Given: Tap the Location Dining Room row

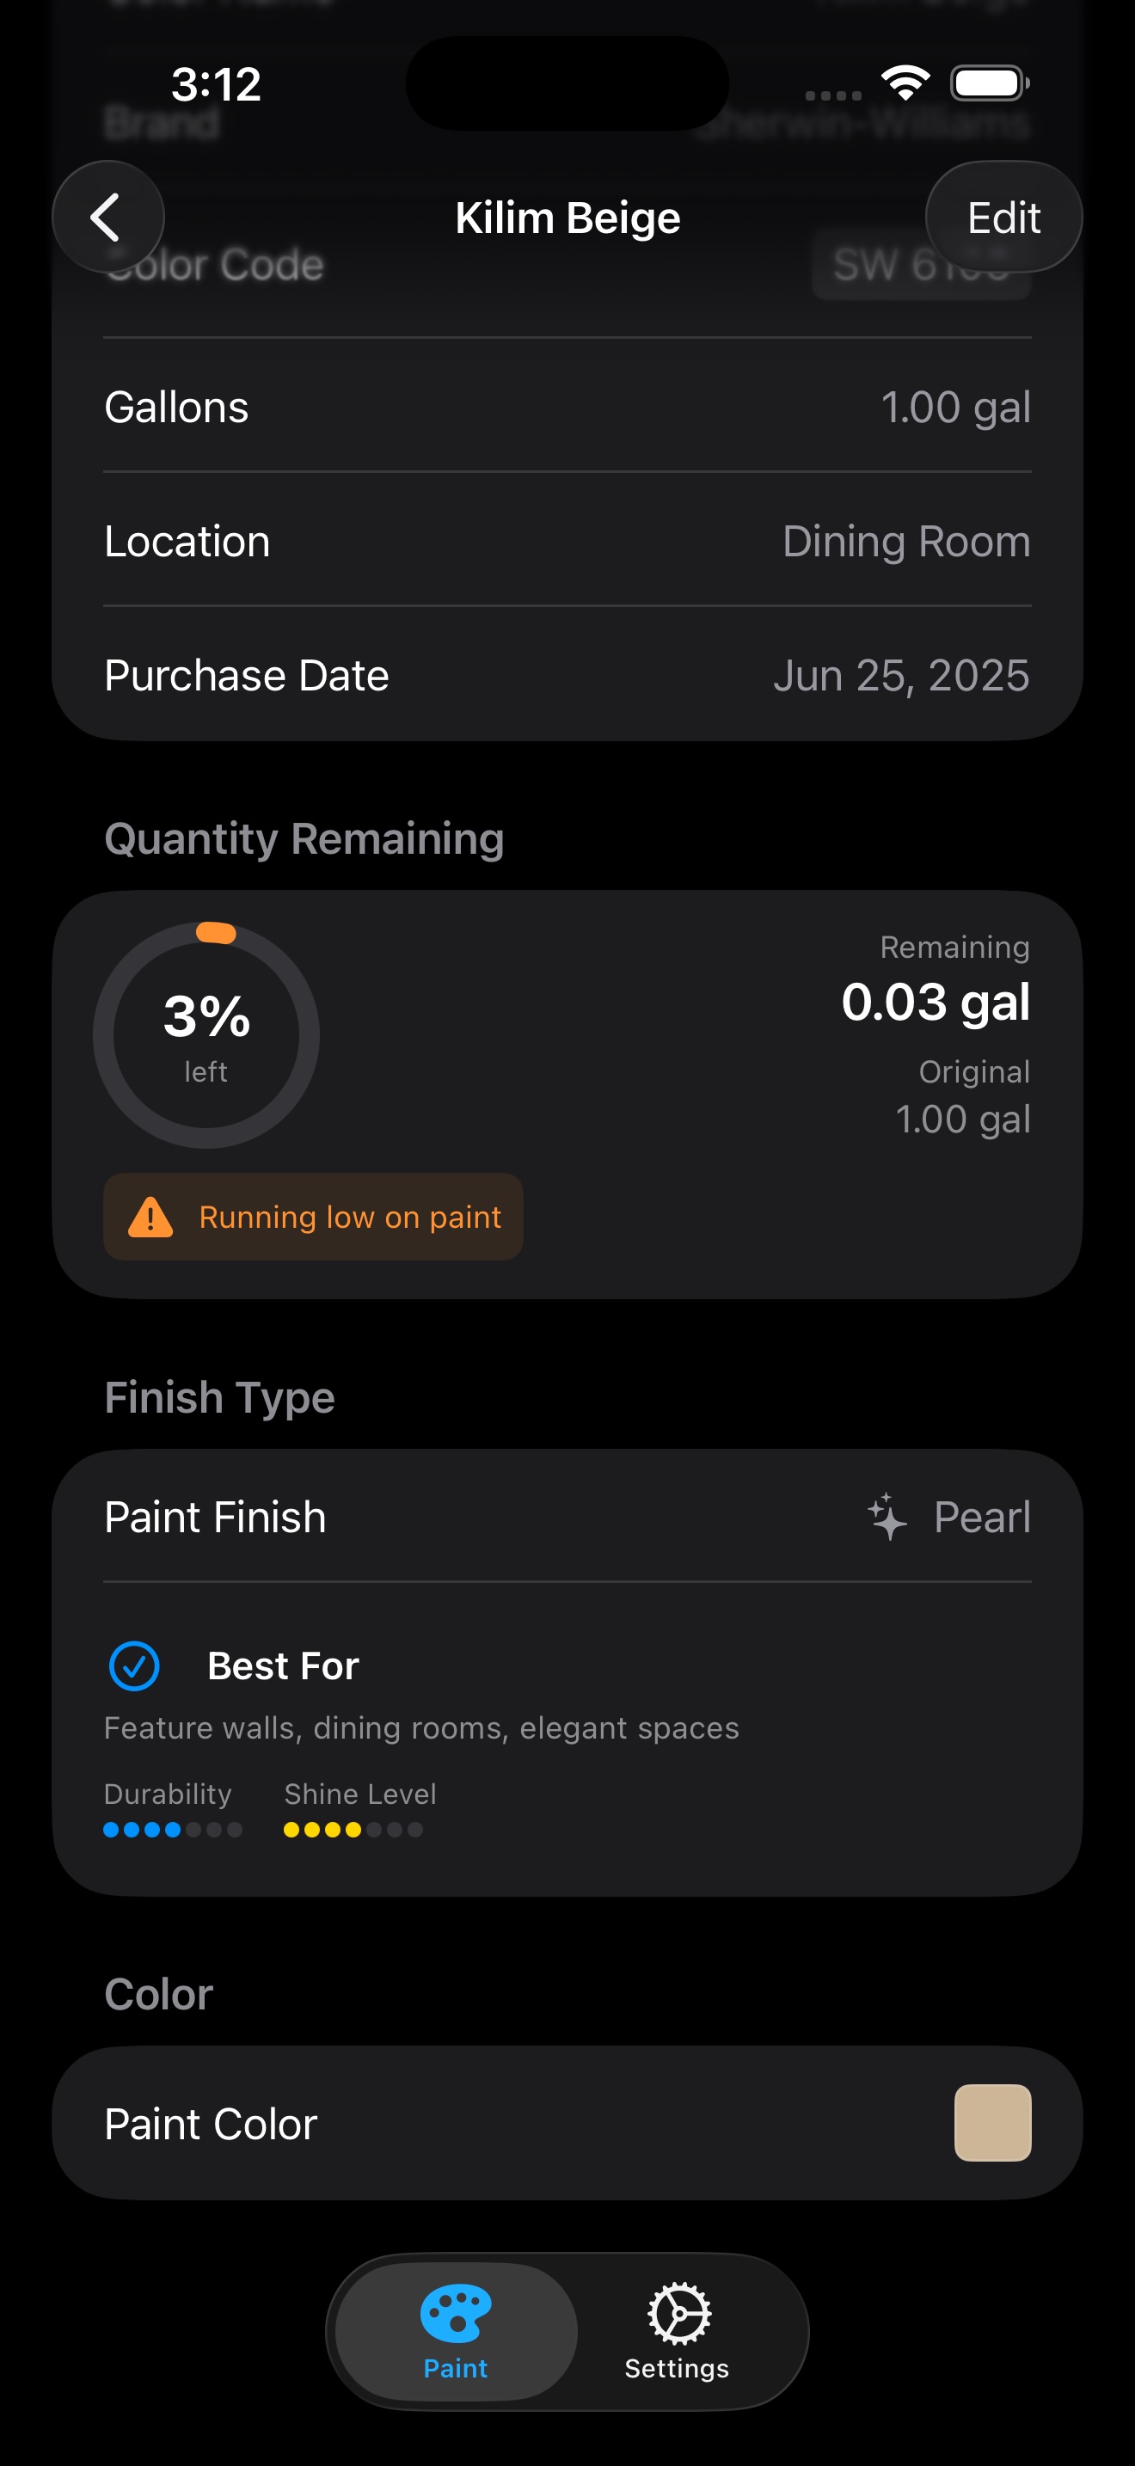Looking at the screenshot, I should coord(567,541).
